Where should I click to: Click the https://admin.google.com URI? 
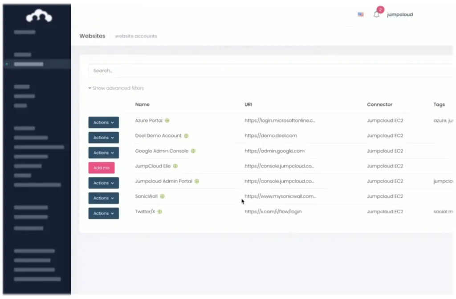tap(274, 151)
